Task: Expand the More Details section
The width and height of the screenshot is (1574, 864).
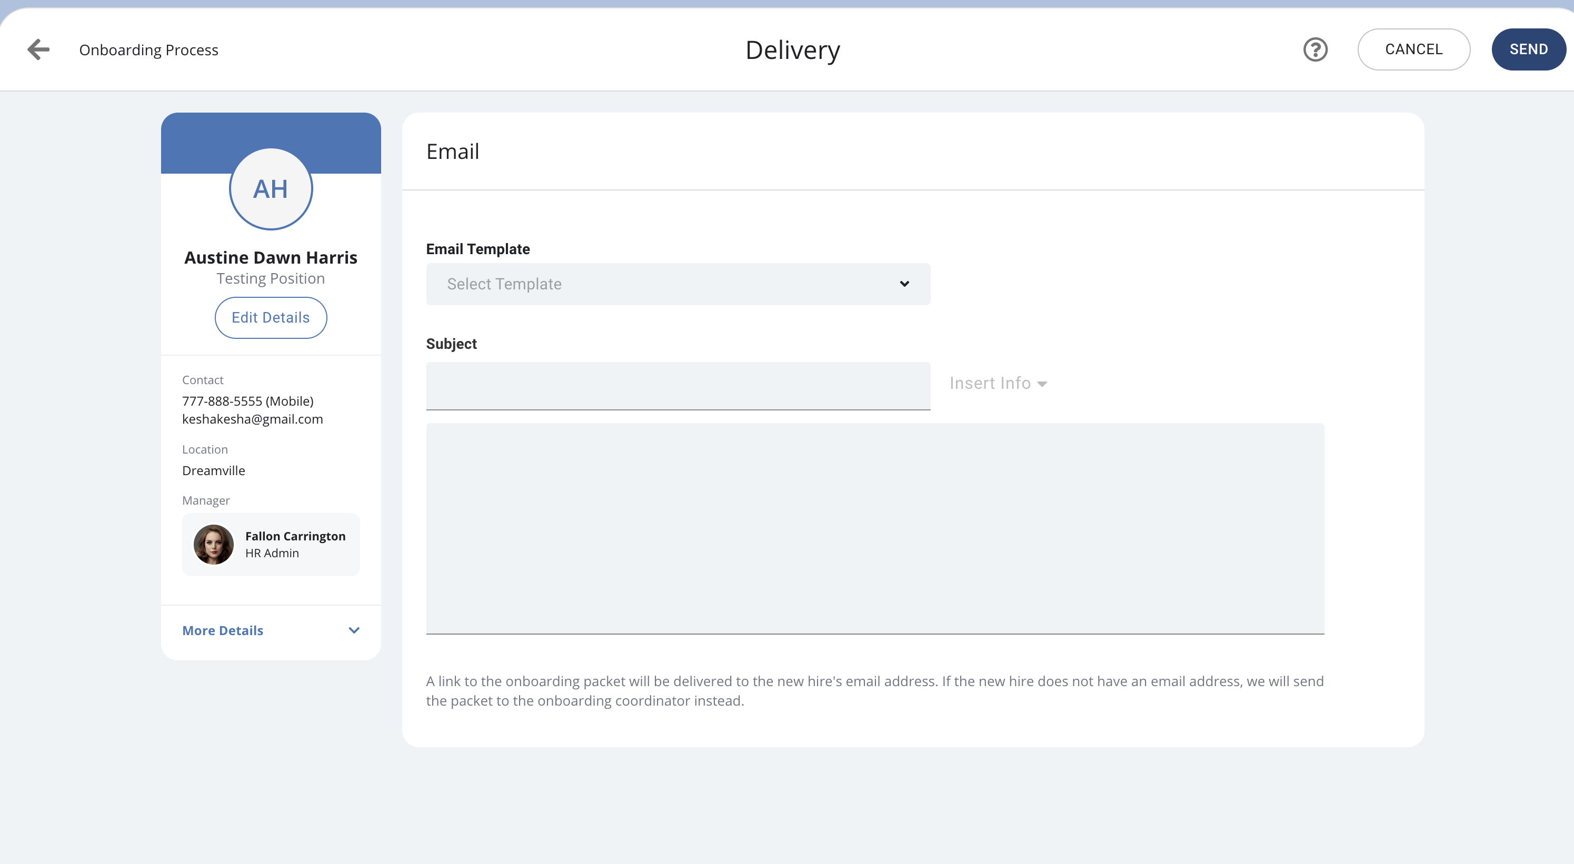Action: [x=271, y=630]
